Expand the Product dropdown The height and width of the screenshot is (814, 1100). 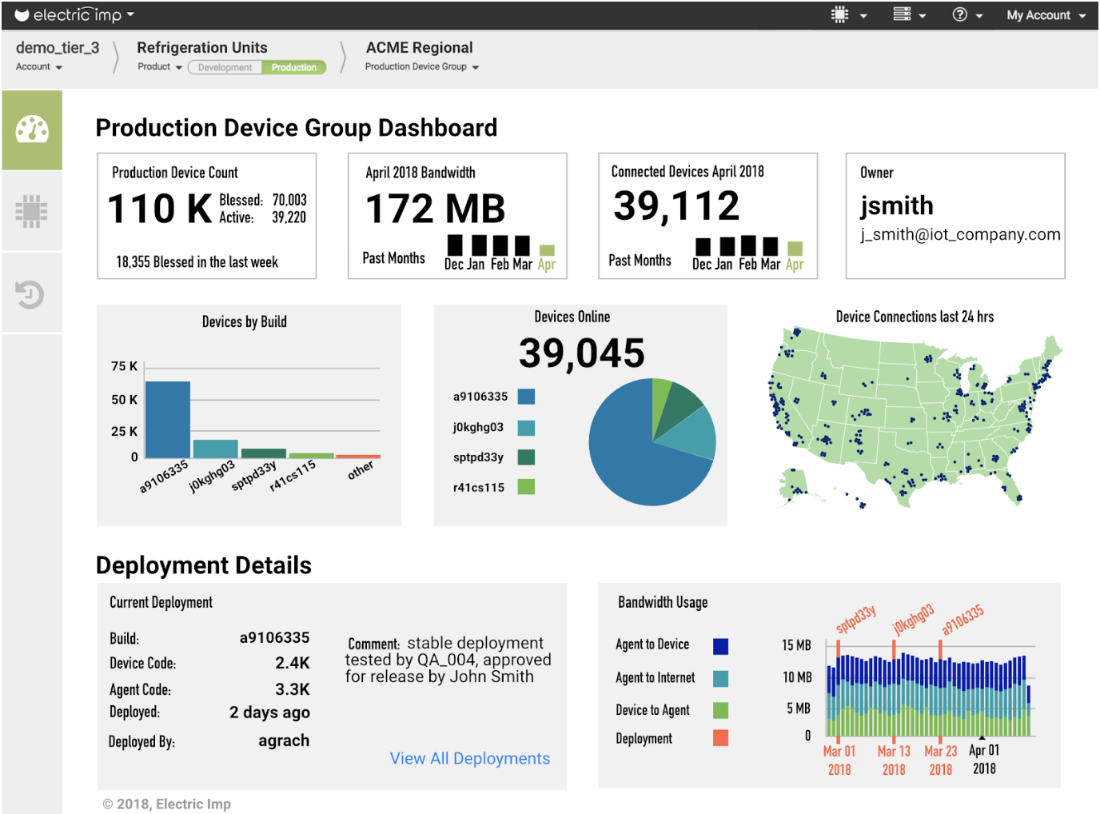point(160,67)
